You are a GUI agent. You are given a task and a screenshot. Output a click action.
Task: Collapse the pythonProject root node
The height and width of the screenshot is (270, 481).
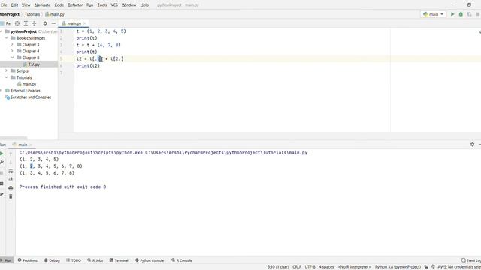2,31
